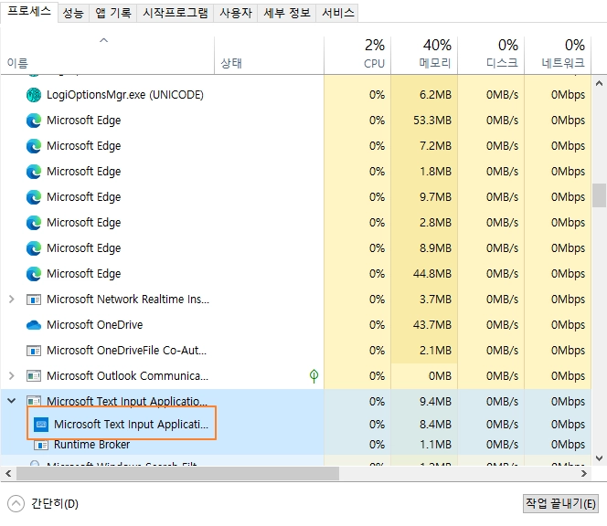
Task: Open the 성능 tab
Action: pos(73,13)
